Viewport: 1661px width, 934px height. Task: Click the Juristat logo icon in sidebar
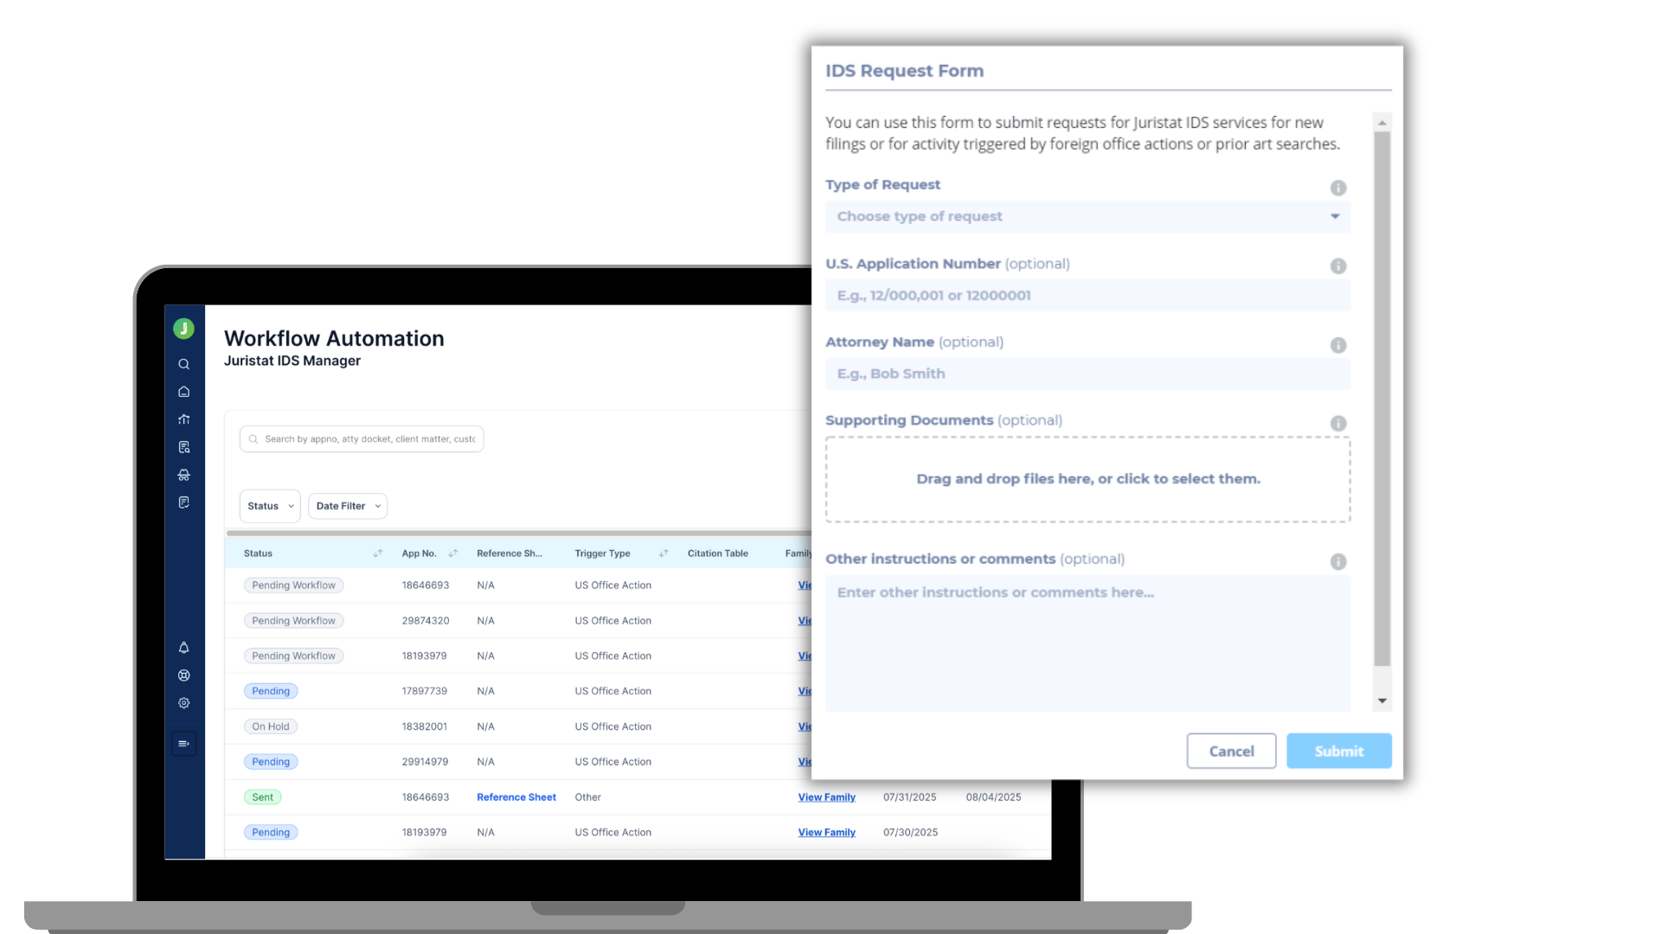click(x=183, y=329)
